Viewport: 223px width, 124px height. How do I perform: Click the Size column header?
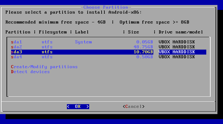click(133, 32)
